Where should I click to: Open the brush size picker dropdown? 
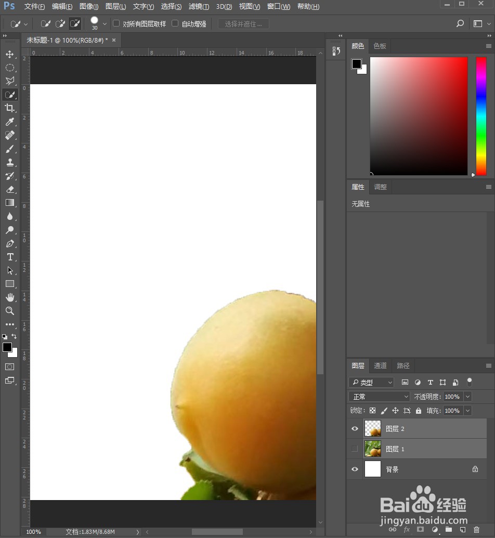click(x=104, y=23)
